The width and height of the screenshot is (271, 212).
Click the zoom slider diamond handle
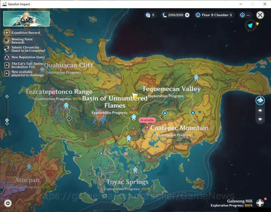pos(7,120)
